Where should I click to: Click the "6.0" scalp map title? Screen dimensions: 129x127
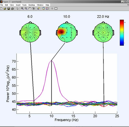pos(30,17)
